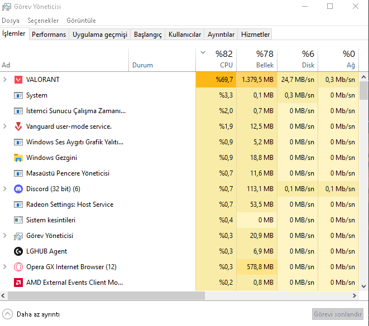This screenshot has height=326, width=369.
Task: Click the Vanguard user-mode service icon
Action: [x=18, y=126]
